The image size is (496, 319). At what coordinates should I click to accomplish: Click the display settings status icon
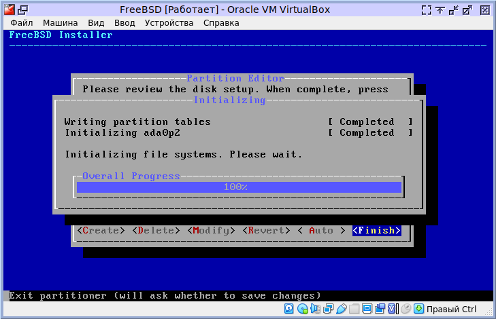367,309
